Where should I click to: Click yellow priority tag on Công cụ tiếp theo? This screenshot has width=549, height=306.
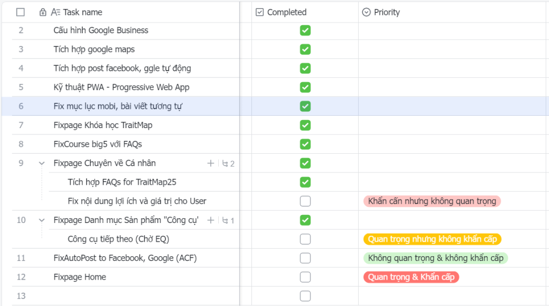tap(432, 240)
